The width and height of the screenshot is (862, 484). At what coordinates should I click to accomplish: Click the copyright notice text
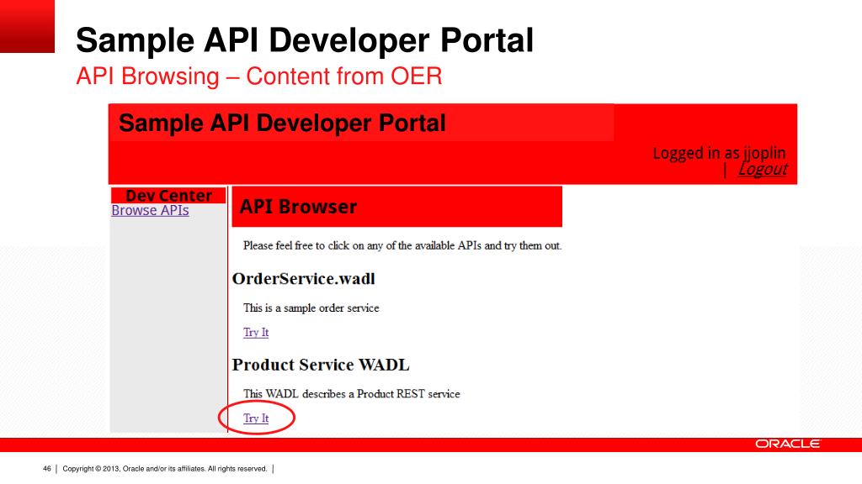click(164, 469)
